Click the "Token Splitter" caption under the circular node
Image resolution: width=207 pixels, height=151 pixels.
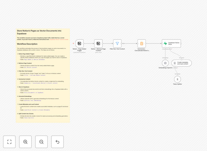point(177,84)
